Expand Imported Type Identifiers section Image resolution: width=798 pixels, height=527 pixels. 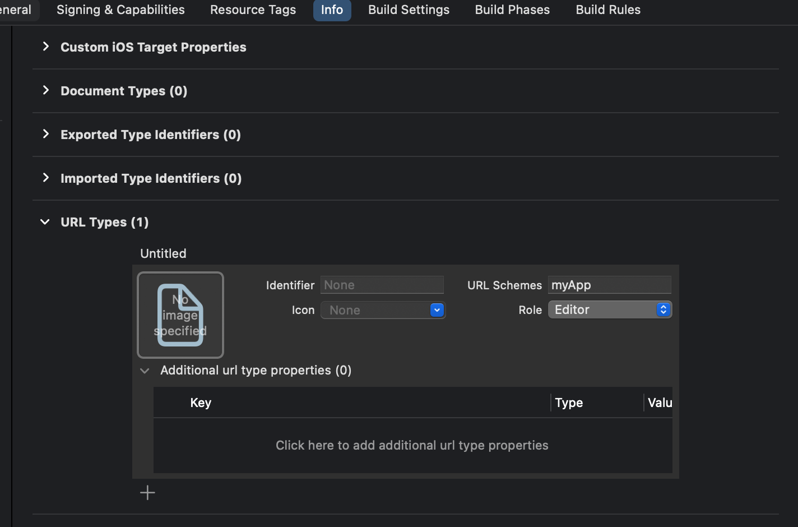(x=46, y=178)
